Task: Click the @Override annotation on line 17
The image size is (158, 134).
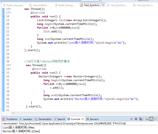Action: [x=38, y=13]
